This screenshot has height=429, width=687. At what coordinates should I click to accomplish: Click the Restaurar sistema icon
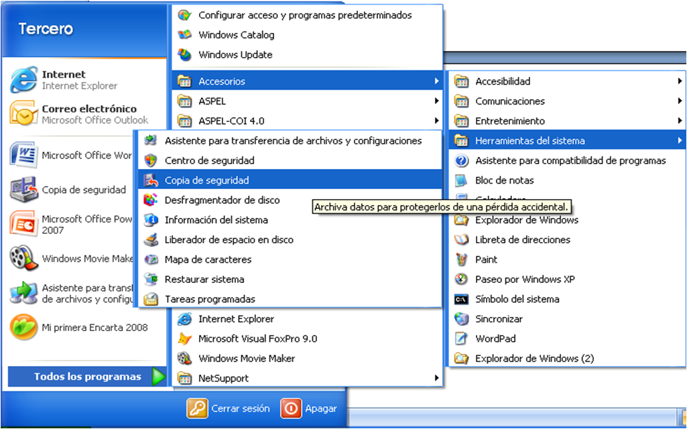pyautogui.click(x=151, y=279)
